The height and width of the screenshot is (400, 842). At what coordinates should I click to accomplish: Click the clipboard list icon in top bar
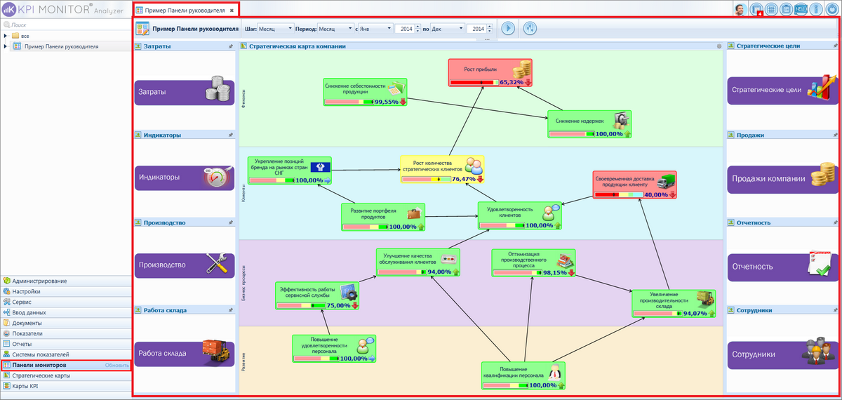(x=787, y=9)
